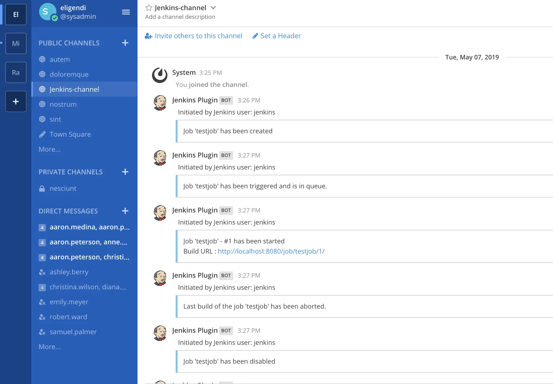Click the @sysadmin username
The height and width of the screenshot is (384, 553).
[78, 17]
